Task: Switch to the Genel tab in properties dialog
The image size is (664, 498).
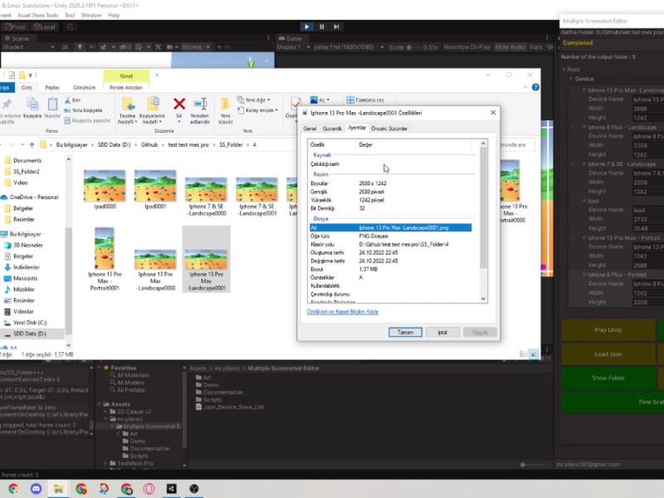Action: tap(310, 129)
